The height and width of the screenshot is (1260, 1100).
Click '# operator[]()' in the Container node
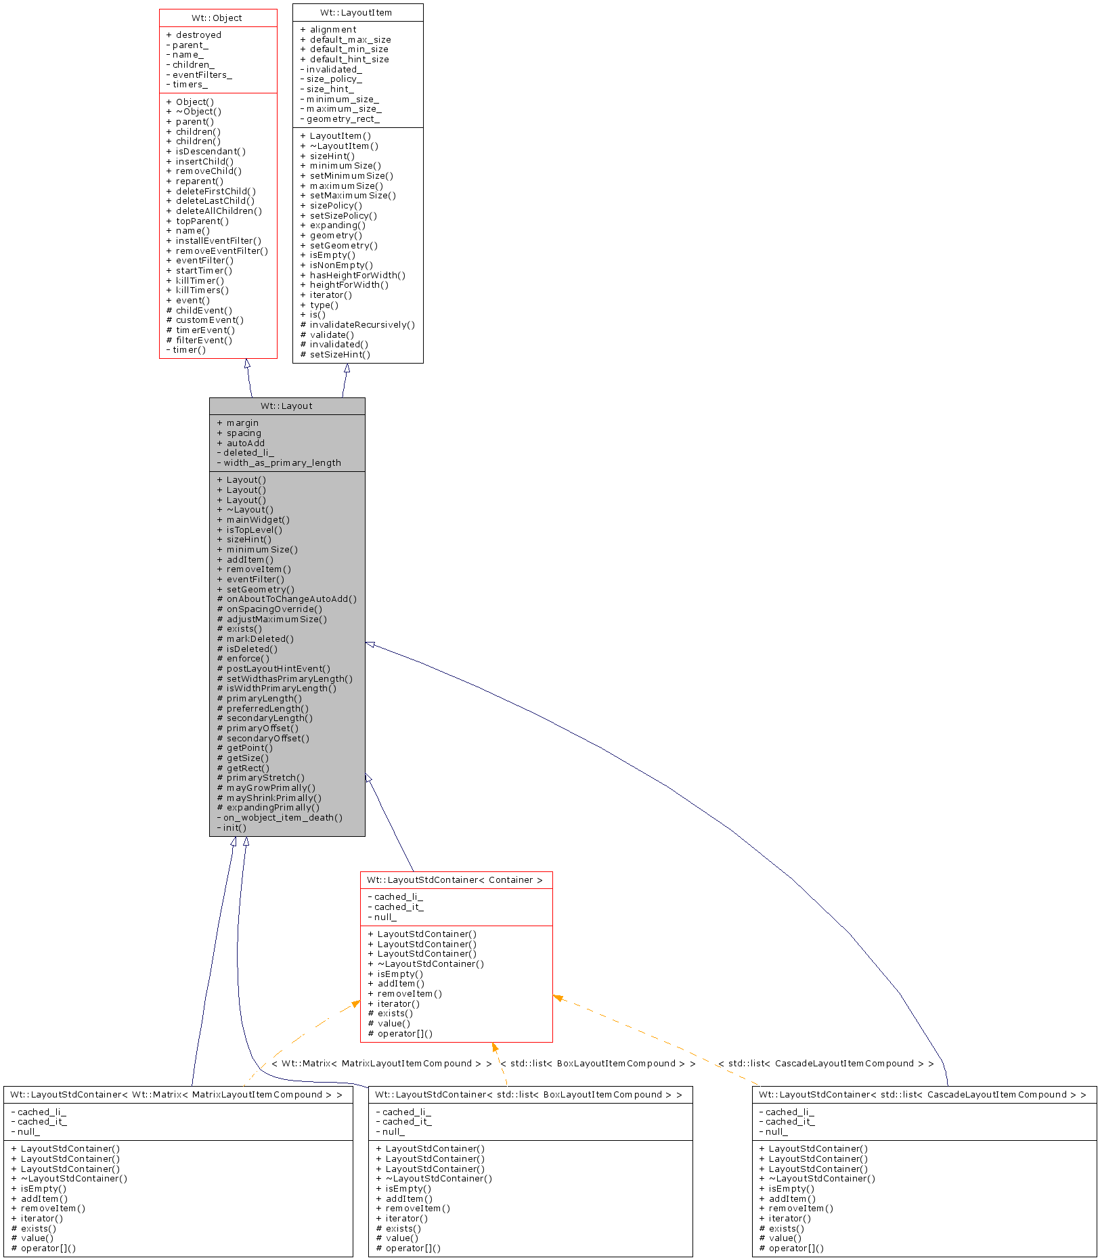coord(400,1034)
